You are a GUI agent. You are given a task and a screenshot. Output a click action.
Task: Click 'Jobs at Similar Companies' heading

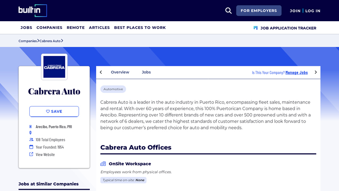point(48,184)
